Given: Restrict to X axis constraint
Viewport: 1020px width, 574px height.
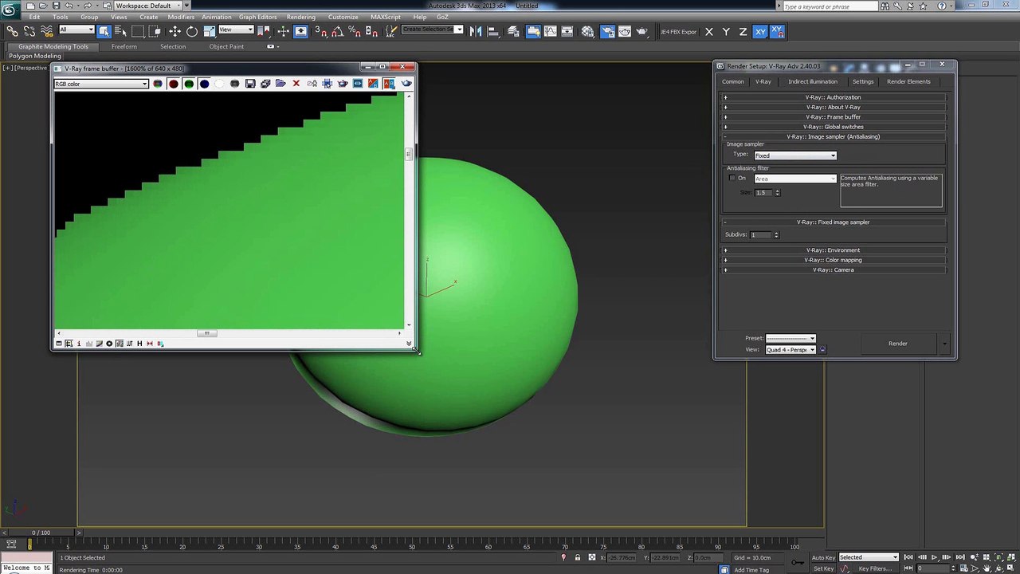Looking at the screenshot, I should (709, 32).
